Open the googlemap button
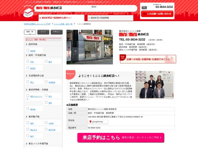 coord(98,122)
